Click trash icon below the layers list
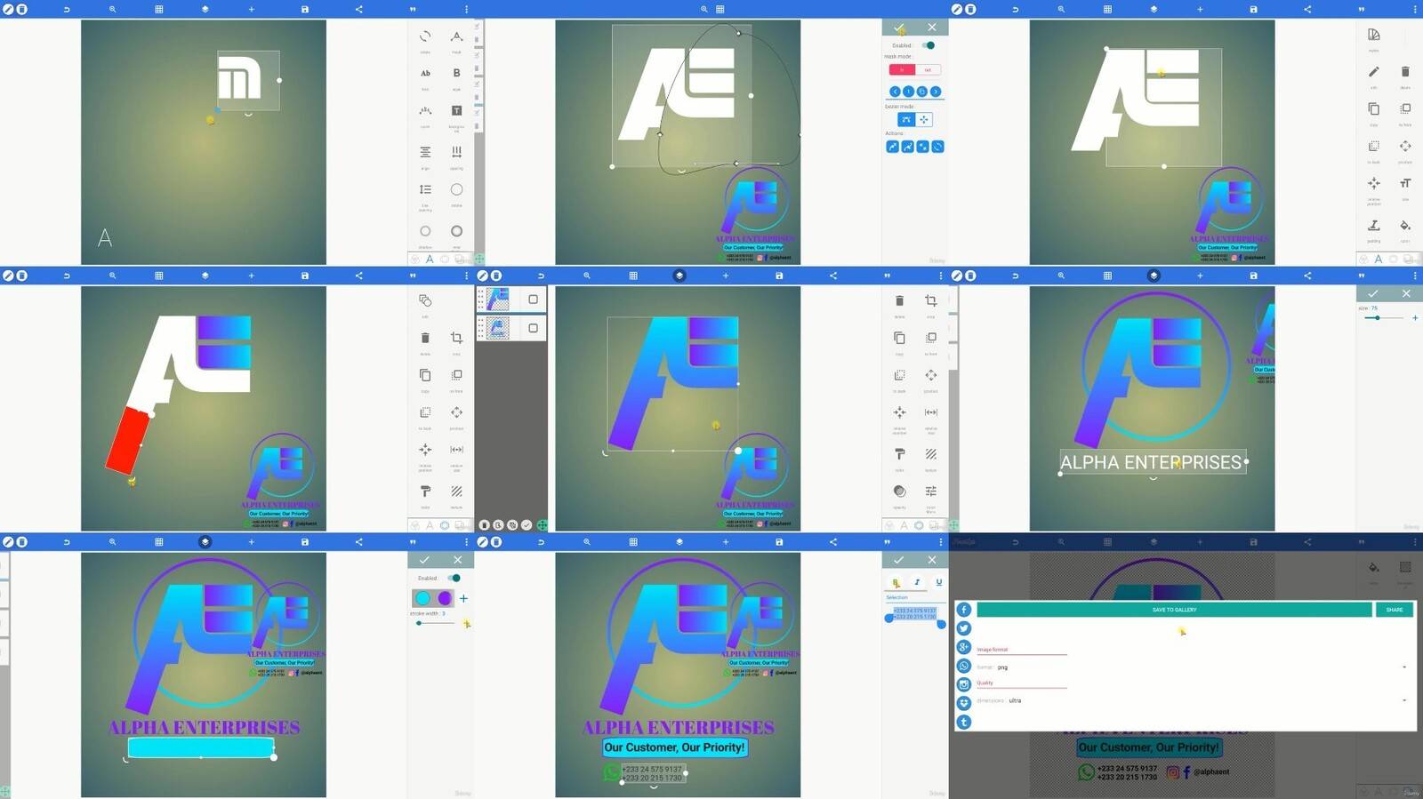This screenshot has width=1423, height=799. click(x=484, y=525)
